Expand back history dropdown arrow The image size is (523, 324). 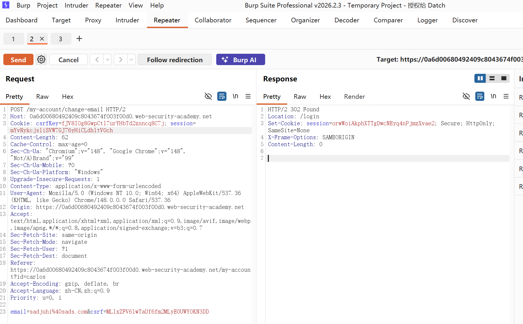click(108, 60)
